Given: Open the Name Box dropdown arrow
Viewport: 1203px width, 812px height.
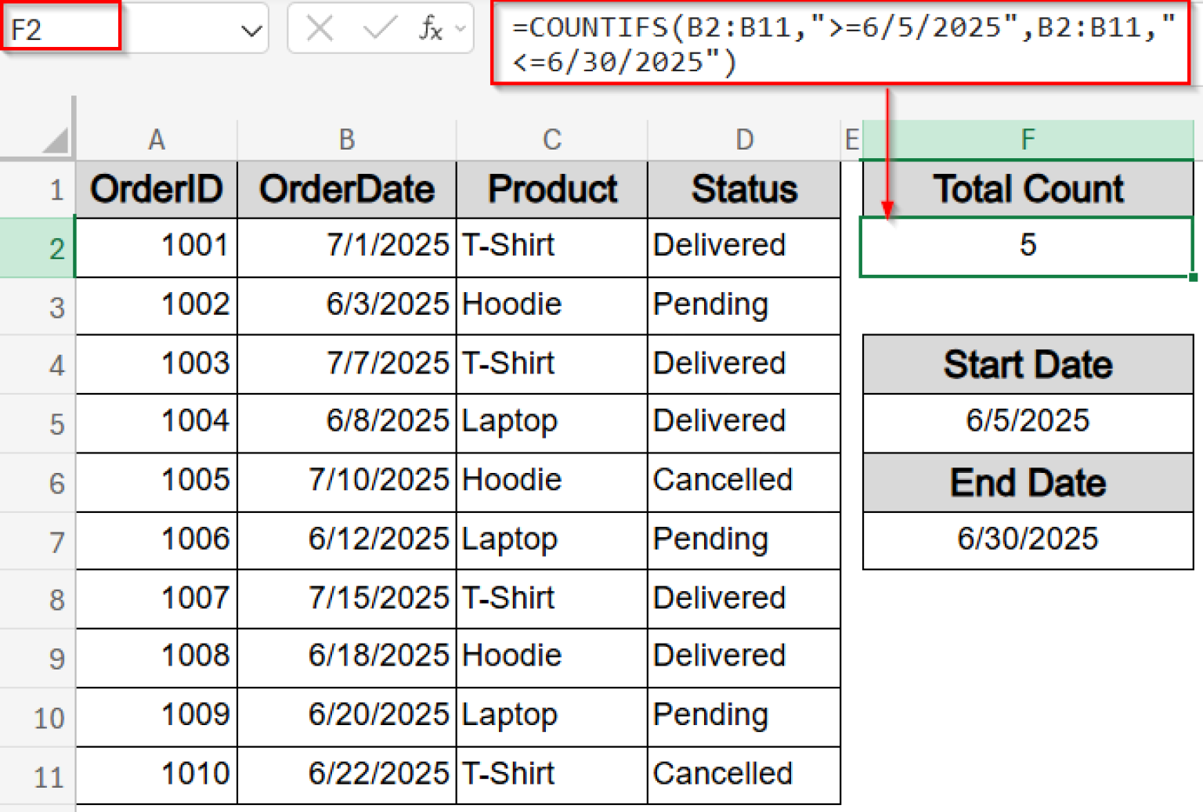Looking at the screenshot, I should (251, 28).
